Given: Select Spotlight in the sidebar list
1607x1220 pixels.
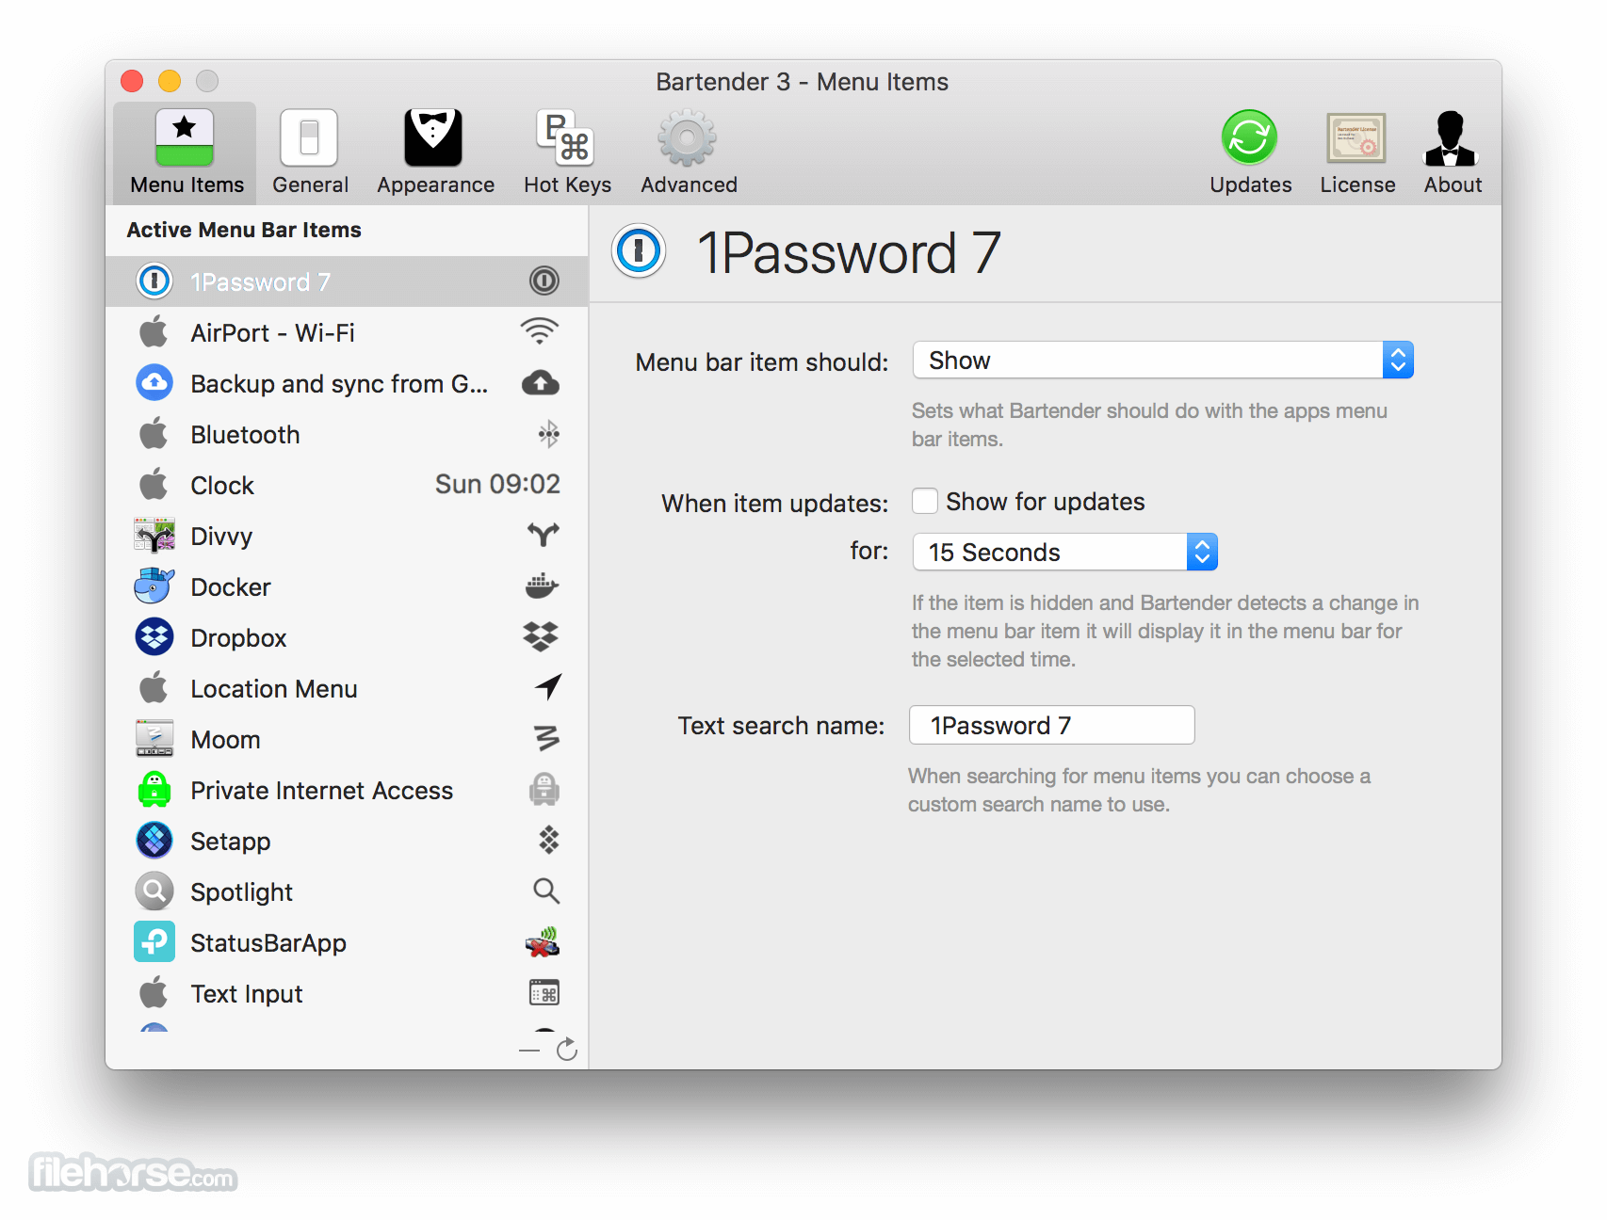Looking at the screenshot, I should coord(347,891).
